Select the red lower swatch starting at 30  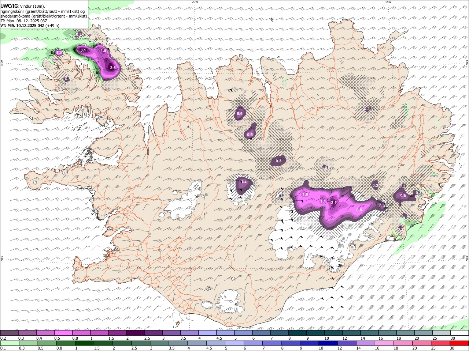click(x=459, y=343)
